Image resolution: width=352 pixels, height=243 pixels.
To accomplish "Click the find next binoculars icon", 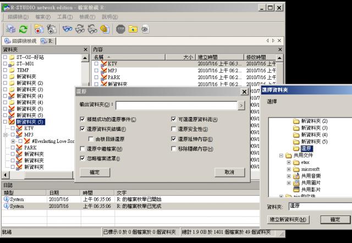I will click(x=80, y=29).
